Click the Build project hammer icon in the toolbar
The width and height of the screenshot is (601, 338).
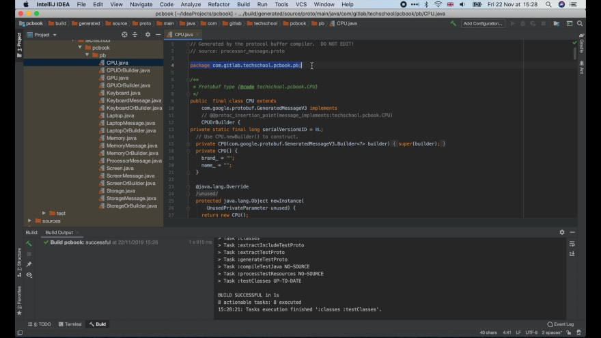(453, 23)
